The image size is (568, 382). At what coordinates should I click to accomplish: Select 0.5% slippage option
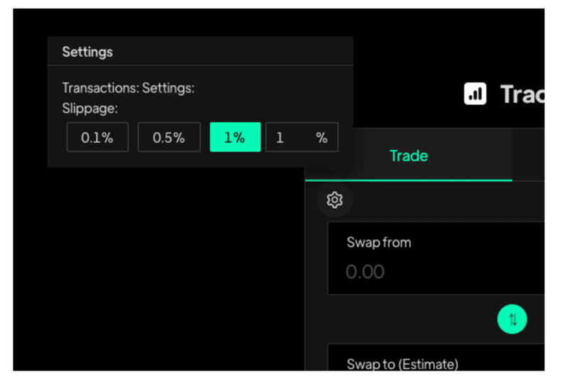169,137
